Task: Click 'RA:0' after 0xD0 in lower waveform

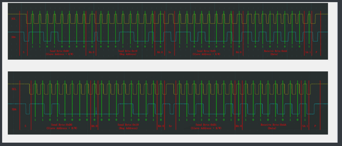Action: 95,126
